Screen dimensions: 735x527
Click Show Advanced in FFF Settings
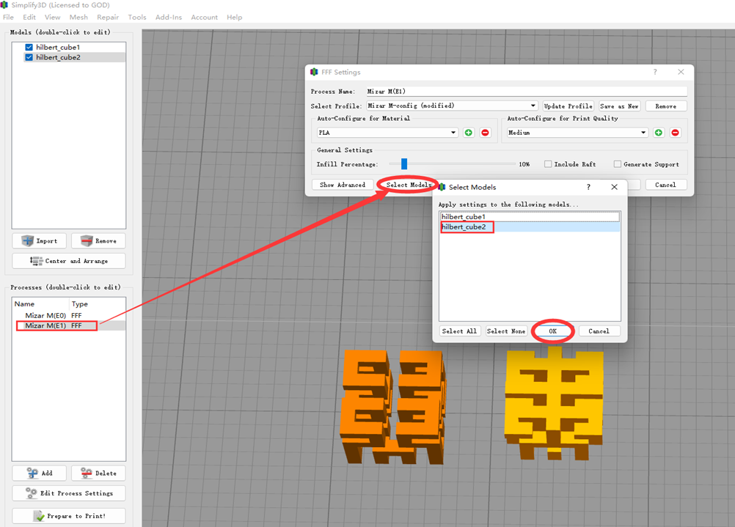pos(343,185)
